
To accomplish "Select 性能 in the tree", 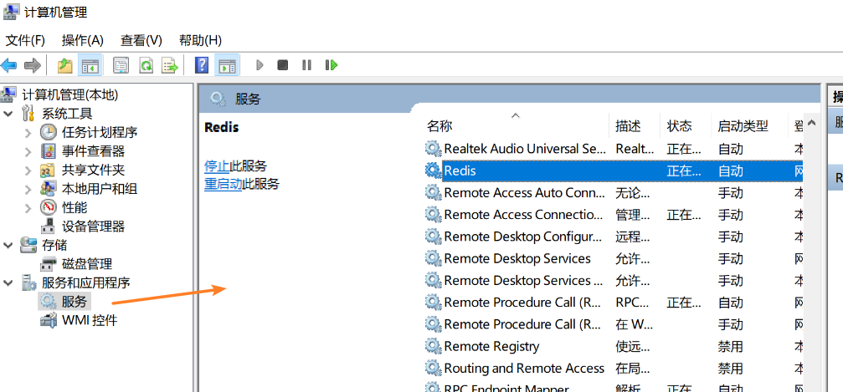I will click(75, 208).
